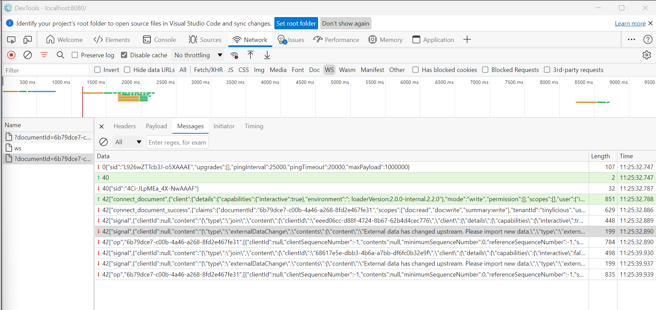Image resolution: width=656 pixels, height=310 pixels.
Task: Click the Set root folder button
Action: 296,23
